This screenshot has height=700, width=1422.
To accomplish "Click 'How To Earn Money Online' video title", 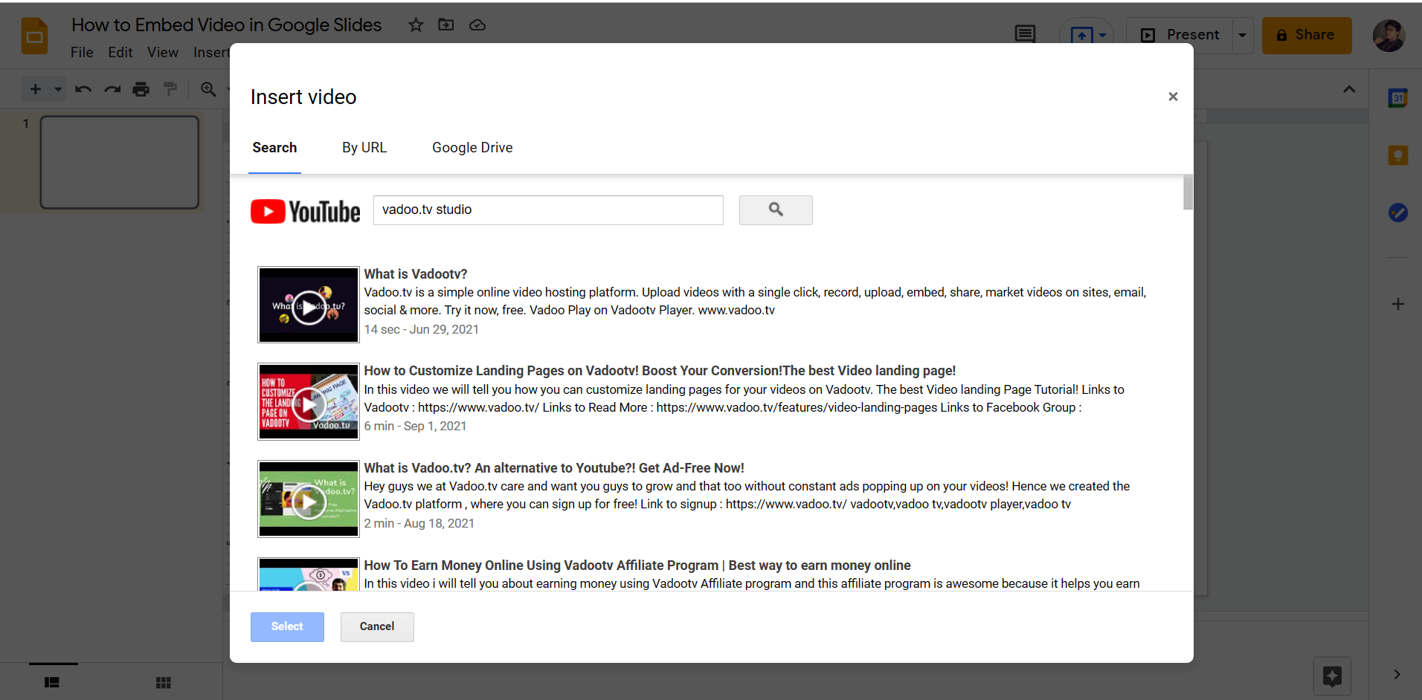I will point(637,565).
